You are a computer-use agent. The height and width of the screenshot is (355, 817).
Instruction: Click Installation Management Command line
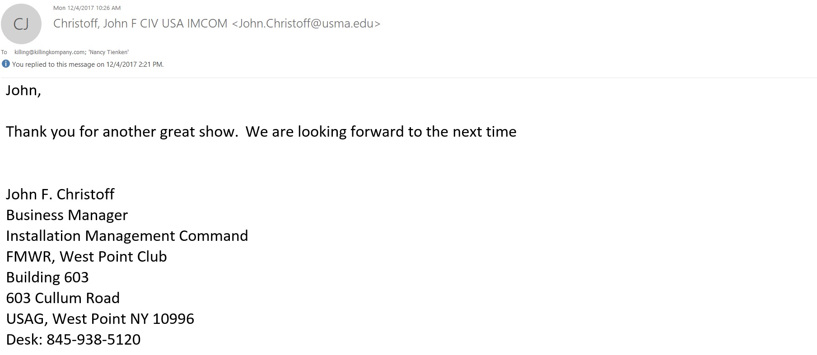click(127, 235)
